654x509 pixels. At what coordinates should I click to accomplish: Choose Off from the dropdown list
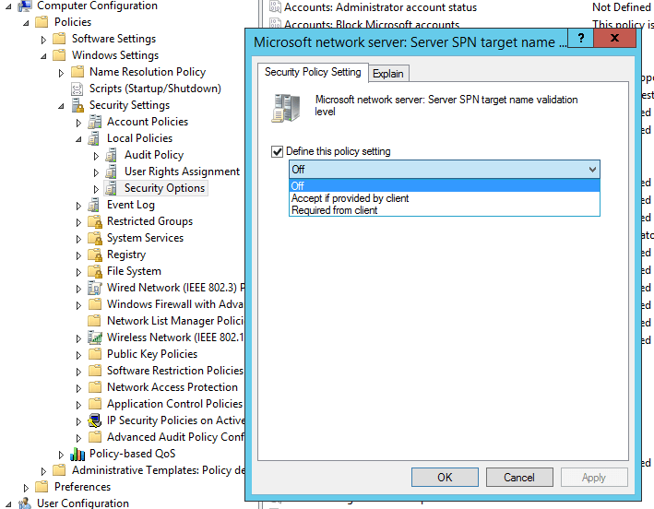pos(445,185)
